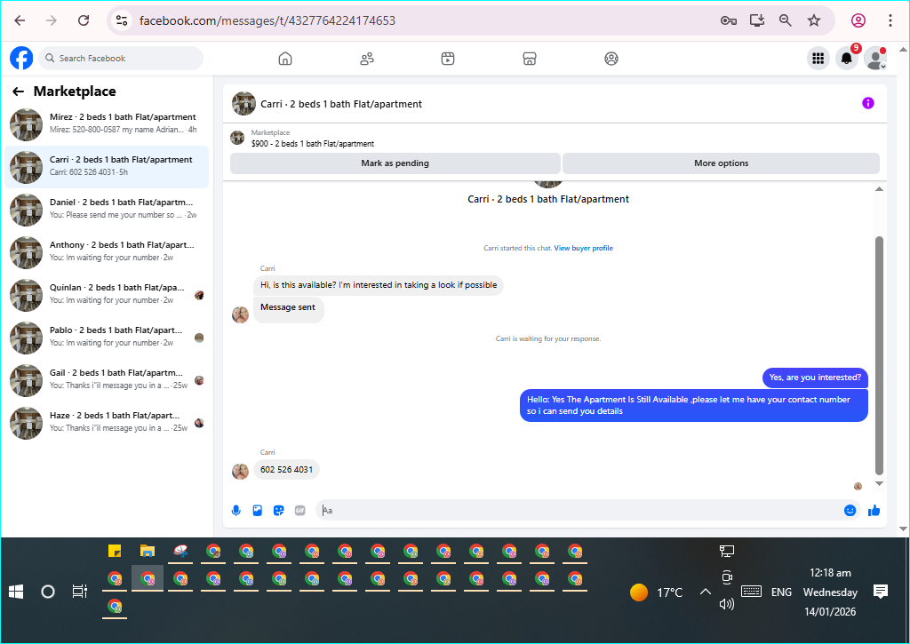The image size is (910, 644).
Task: Open Anthony conversation in list
Action: pyautogui.click(x=107, y=252)
